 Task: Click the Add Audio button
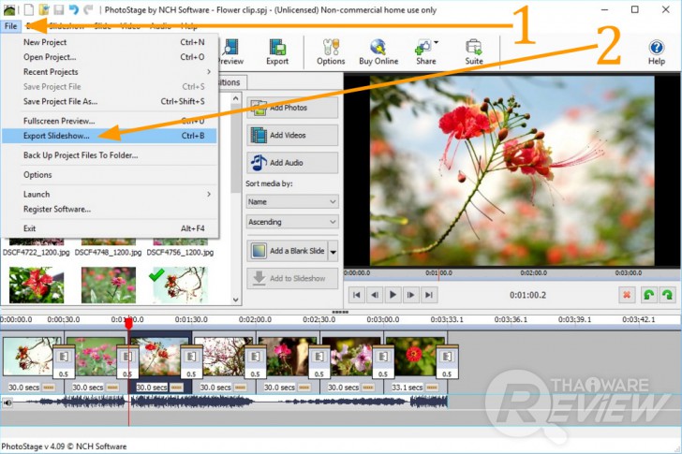click(x=292, y=163)
